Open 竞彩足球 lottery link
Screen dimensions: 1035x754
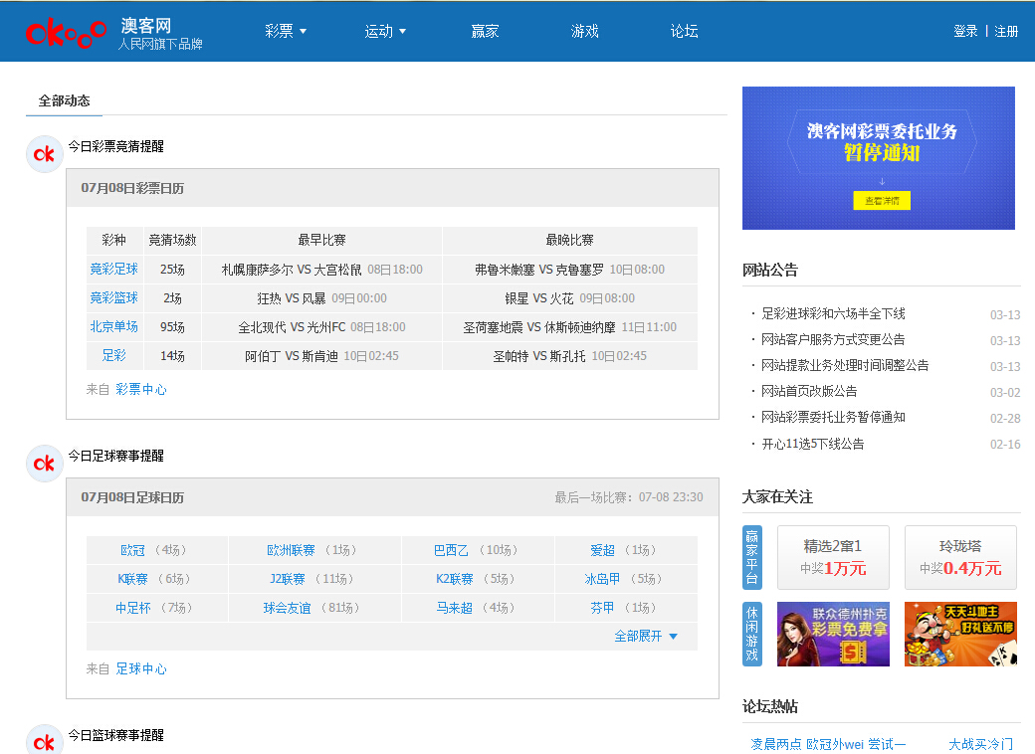coord(113,270)
